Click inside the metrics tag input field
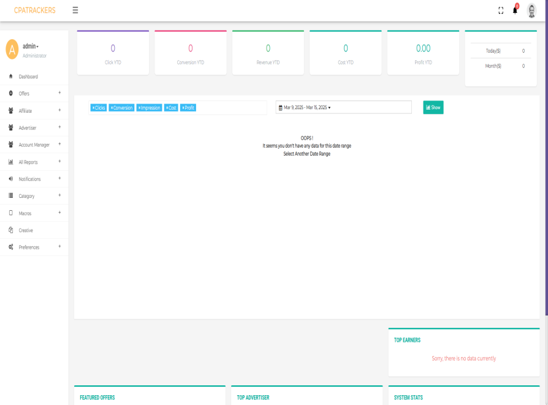Viewport: 548px width, 405px height. (x=232, y=108)
